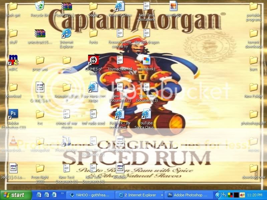This screenshot has height=200, width=267.
Task: Switch to the YAHOO taskbar window
Action: coord(90,195)
